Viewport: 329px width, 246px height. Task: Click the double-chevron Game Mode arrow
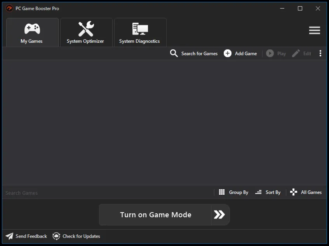219,215
